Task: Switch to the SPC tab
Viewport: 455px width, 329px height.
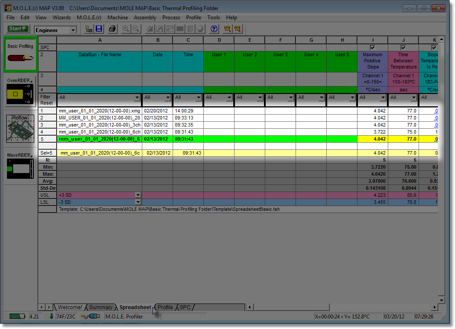Action: tap(185, 307)
